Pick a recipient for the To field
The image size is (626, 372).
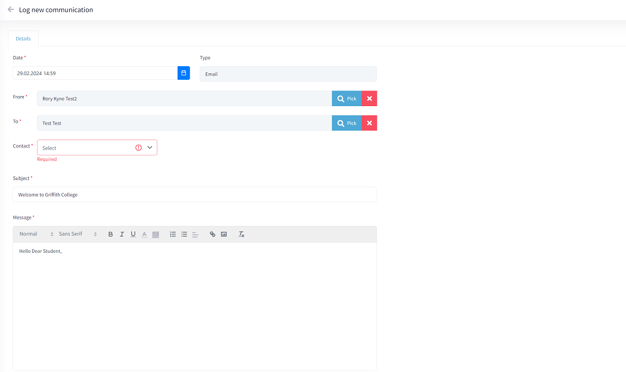[347, 123]
